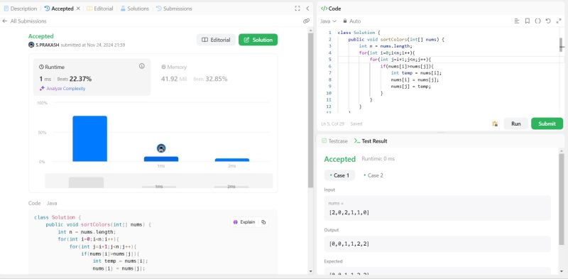Click the tallest runtime distribution bar

[x=90, y=138]
